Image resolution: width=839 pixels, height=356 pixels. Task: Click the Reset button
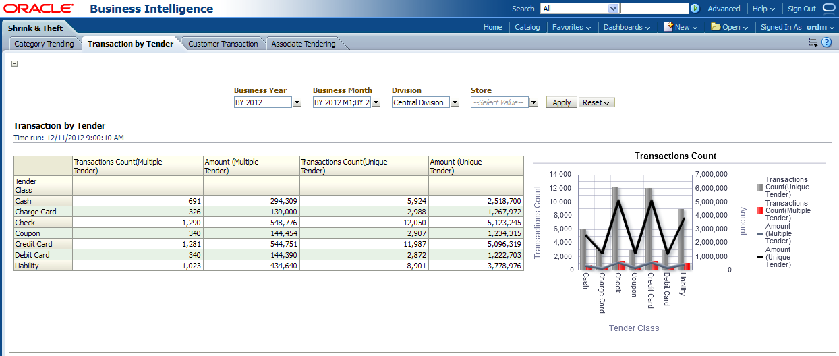pos(596,102)
